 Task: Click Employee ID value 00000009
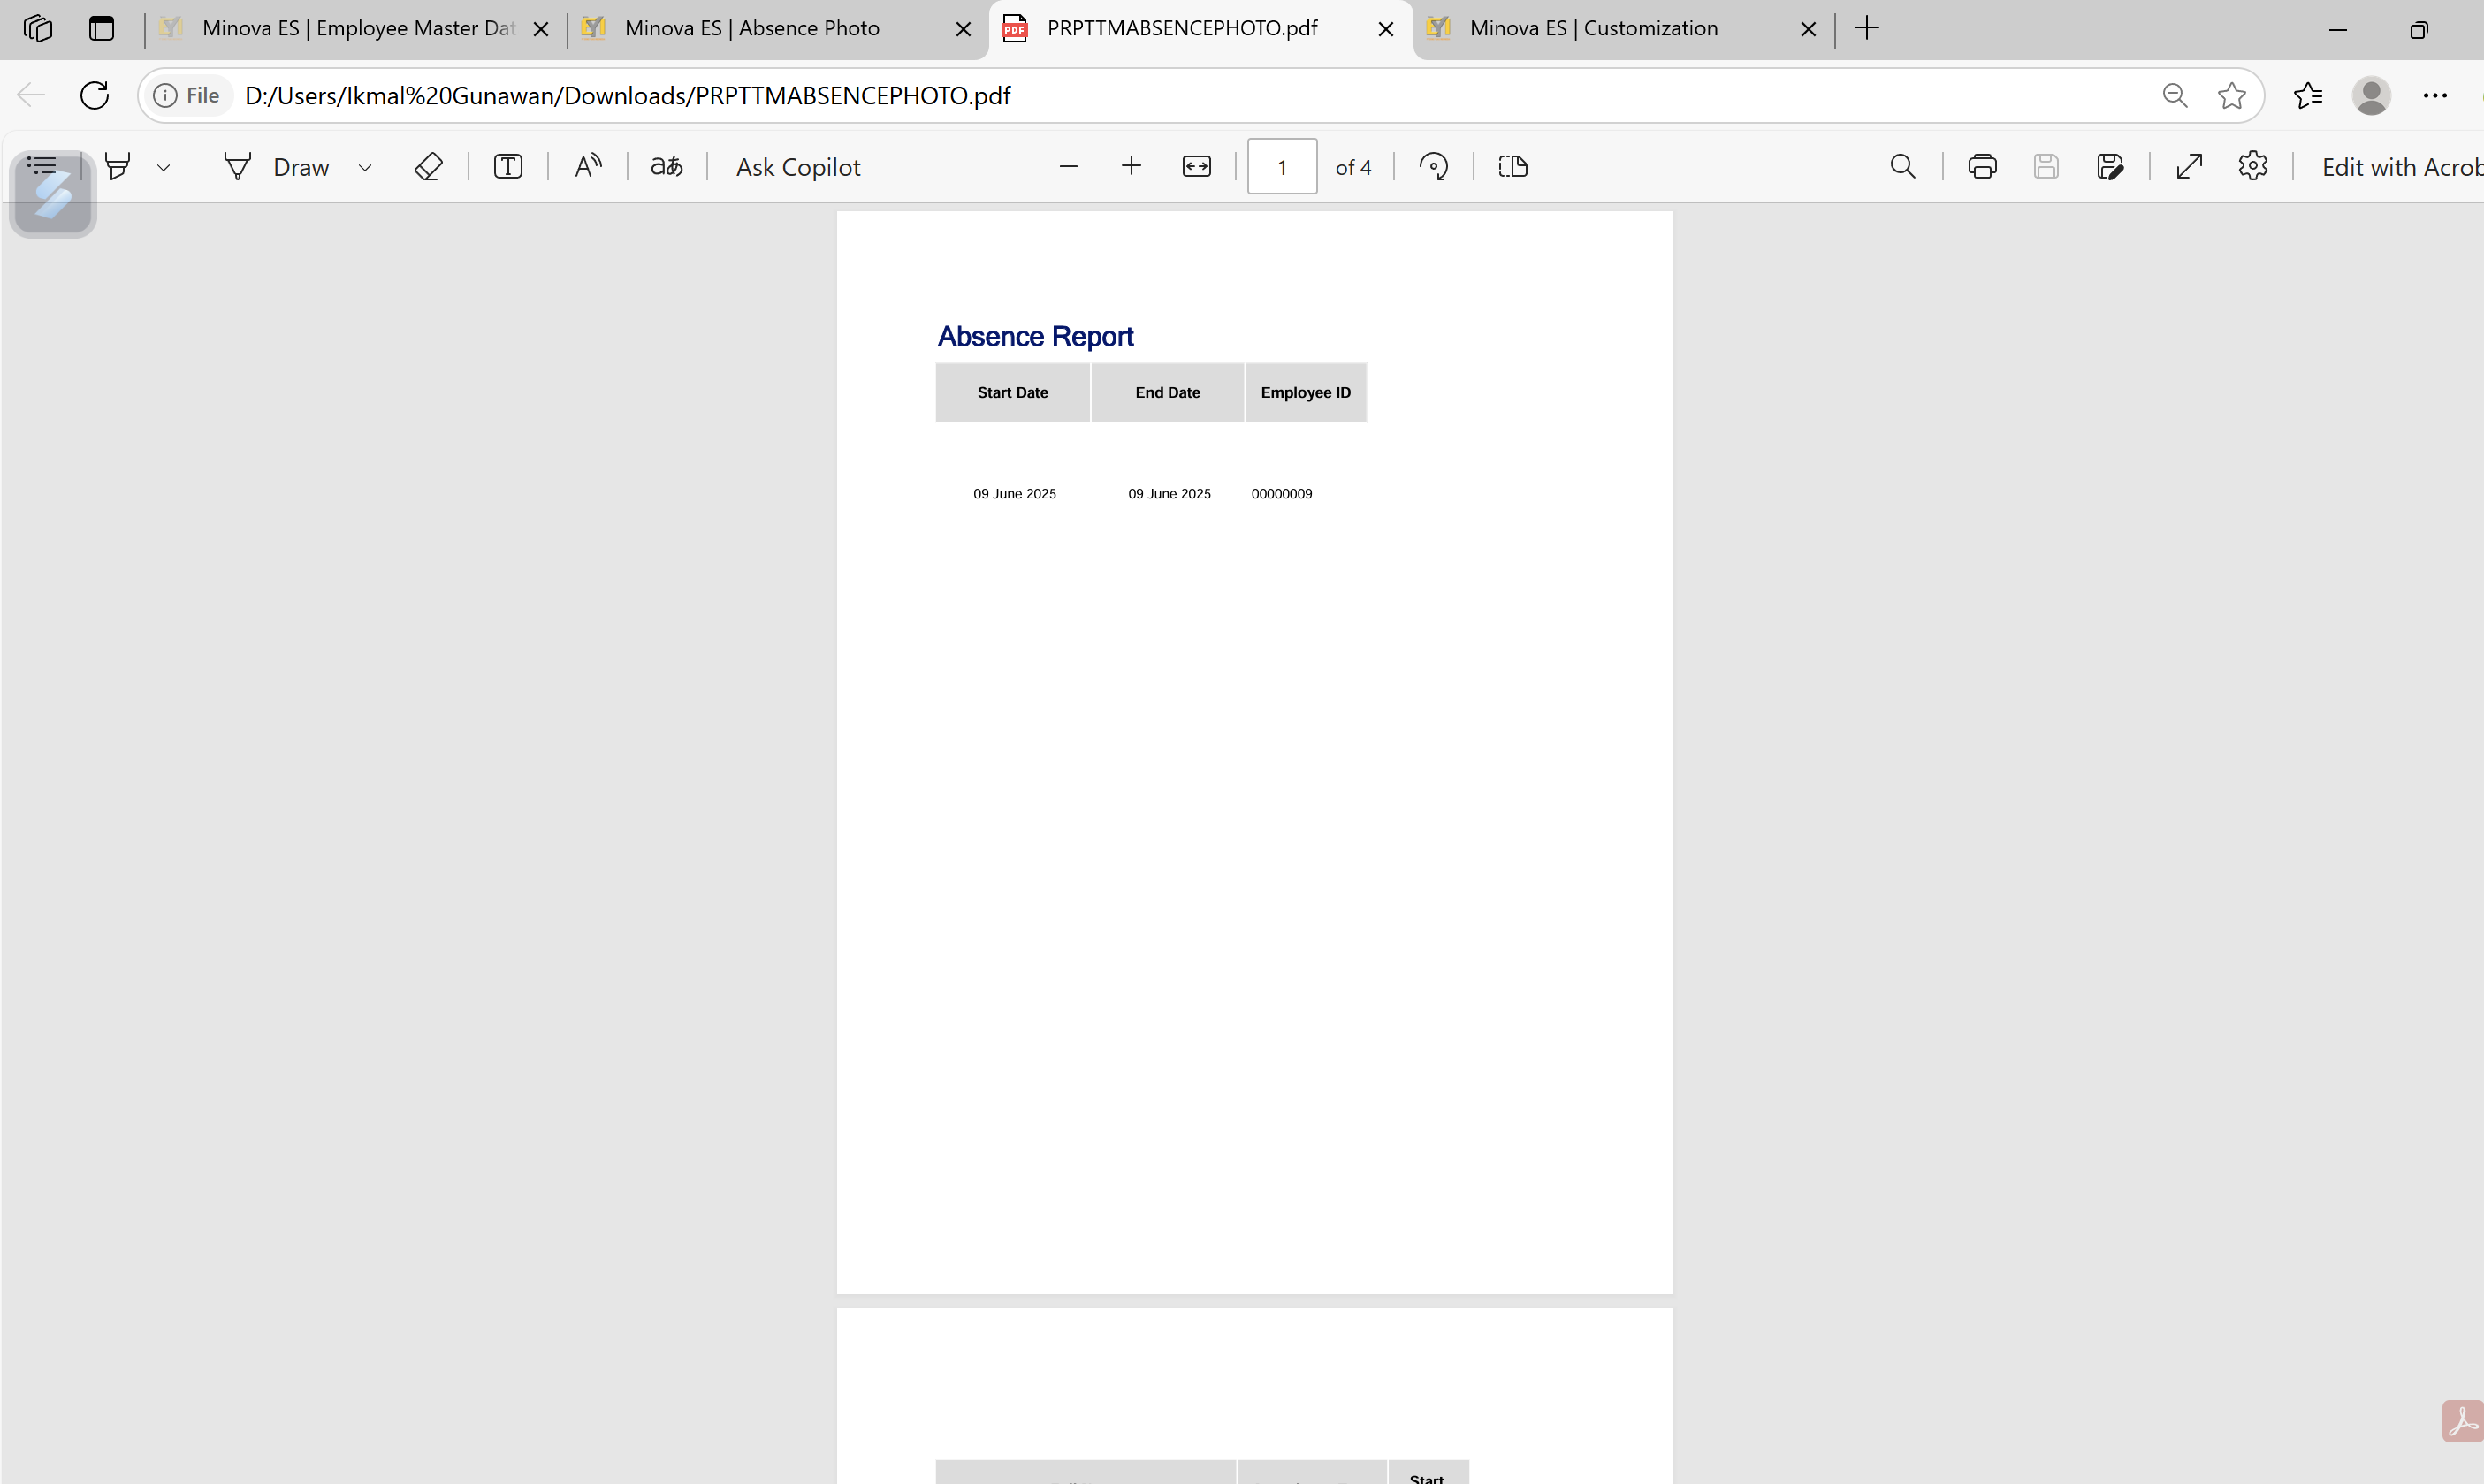[x=1281, y=494]
